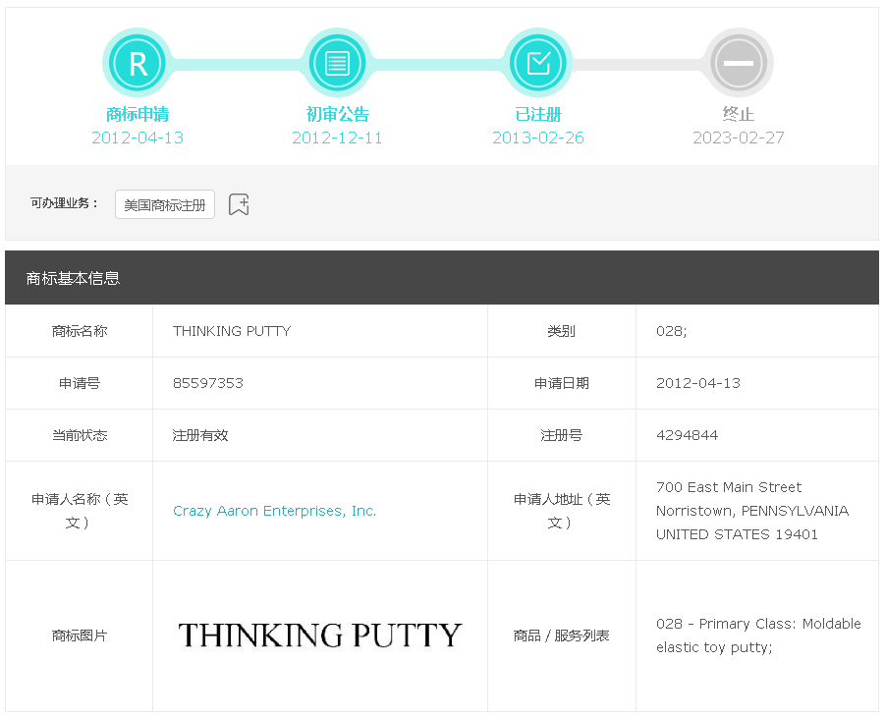Click the 商标申请 R circle icon
The image size is (885, 719).
(x=138, y=63)
